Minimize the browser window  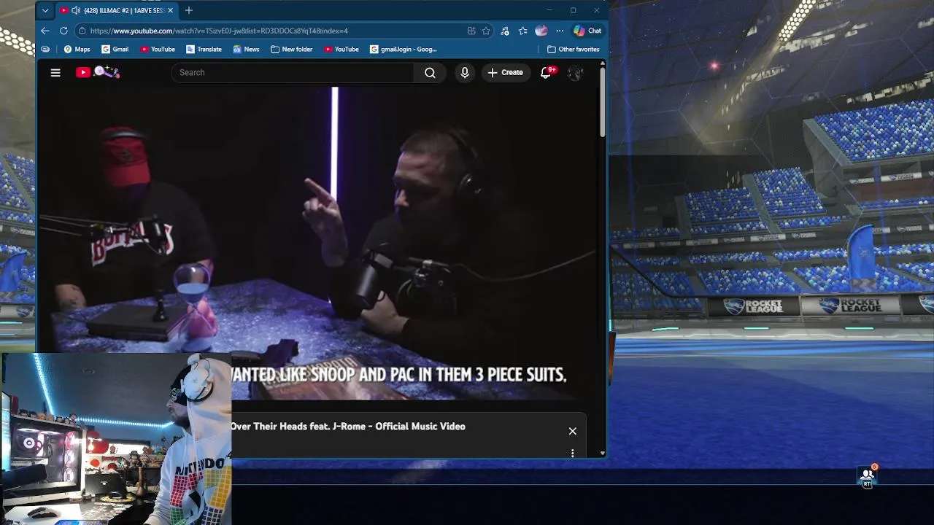click(549, 10)
